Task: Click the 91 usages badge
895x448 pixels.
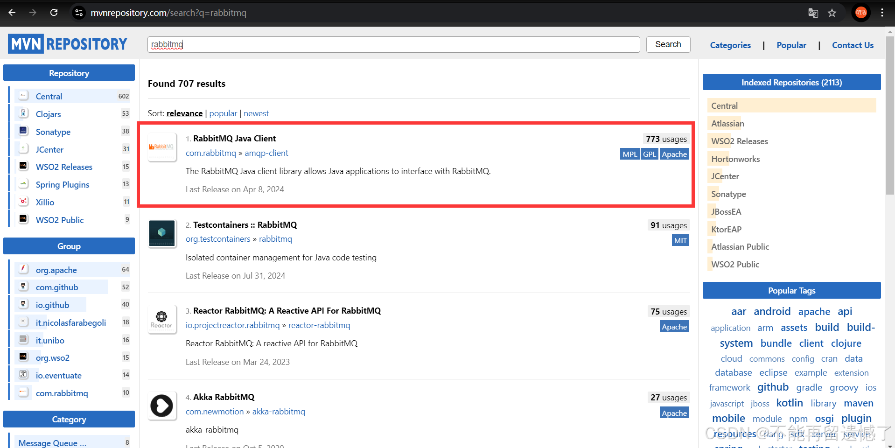Action: click(x=669, y=225)
